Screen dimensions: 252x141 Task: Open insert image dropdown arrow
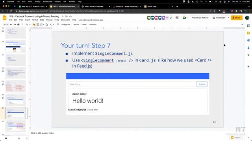point(44,25)
